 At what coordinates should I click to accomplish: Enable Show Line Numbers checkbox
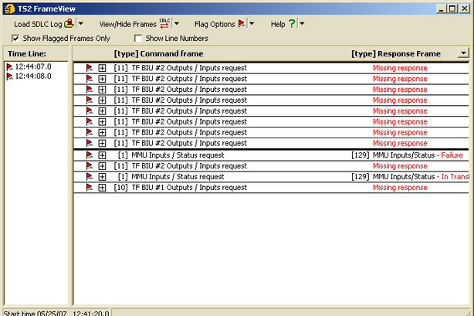click(x=139, y=38)
